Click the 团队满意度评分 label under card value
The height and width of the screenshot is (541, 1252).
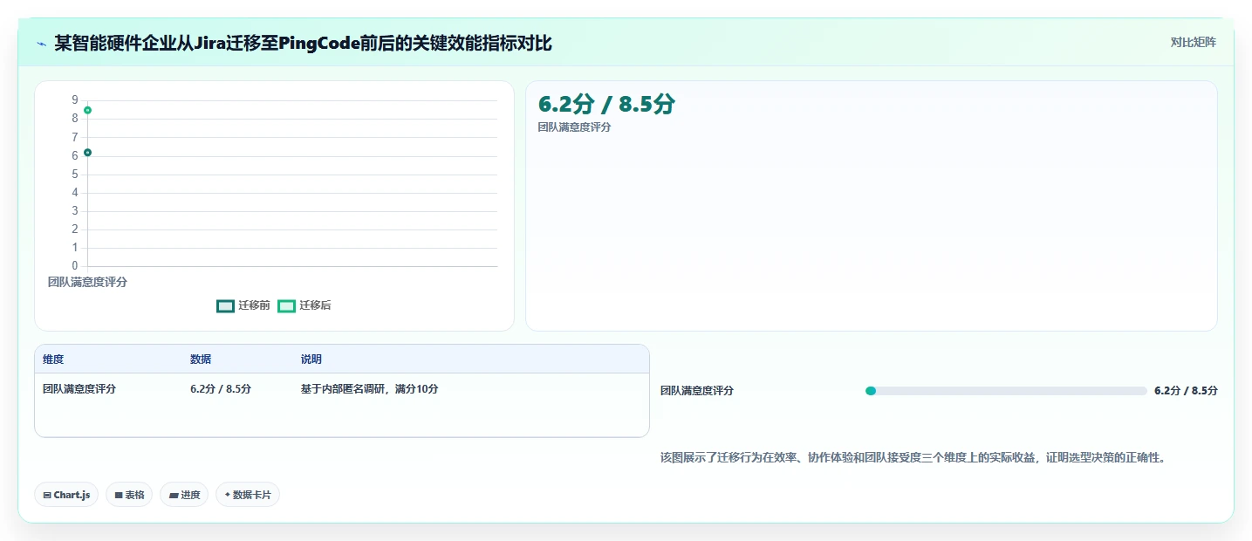coord(575,127)
